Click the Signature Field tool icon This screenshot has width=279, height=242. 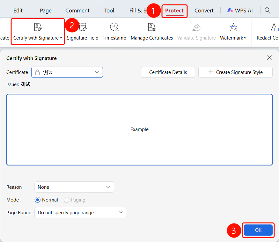(x=83, y=27)
